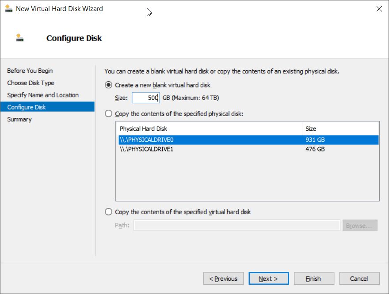Select \\.\PHYSICALDRIVE0 row
Viewport: 389px width, 294px height.
click(x=248, y=139)
